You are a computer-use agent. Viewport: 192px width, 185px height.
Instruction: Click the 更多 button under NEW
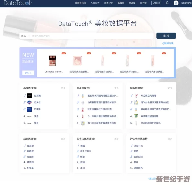pos(28,73)
